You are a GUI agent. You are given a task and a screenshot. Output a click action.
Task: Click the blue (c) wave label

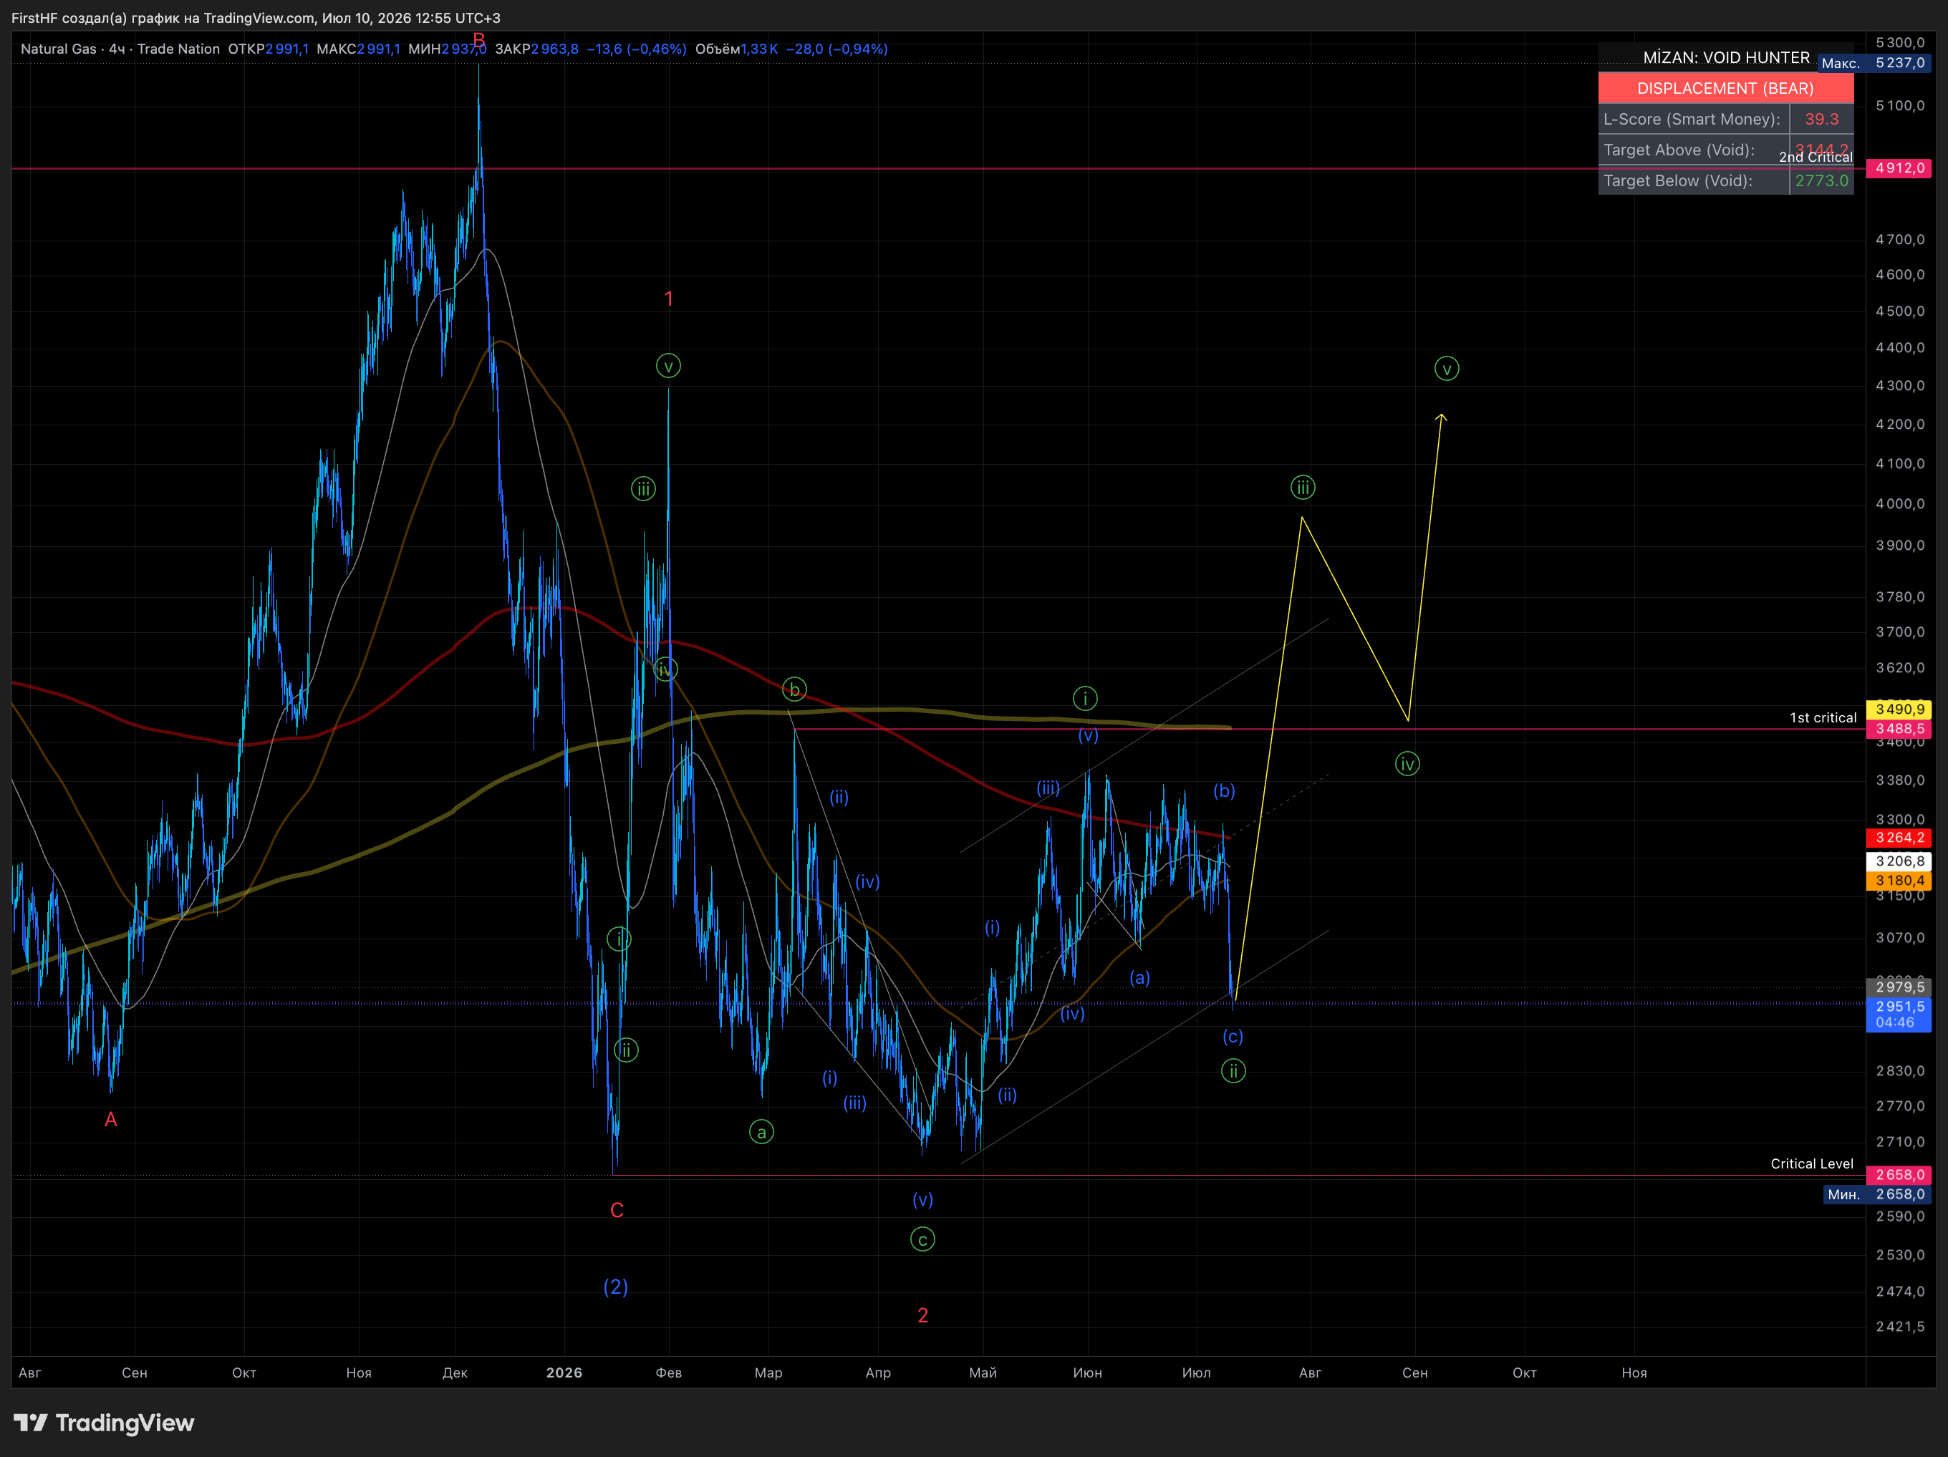(1233, 1036)
